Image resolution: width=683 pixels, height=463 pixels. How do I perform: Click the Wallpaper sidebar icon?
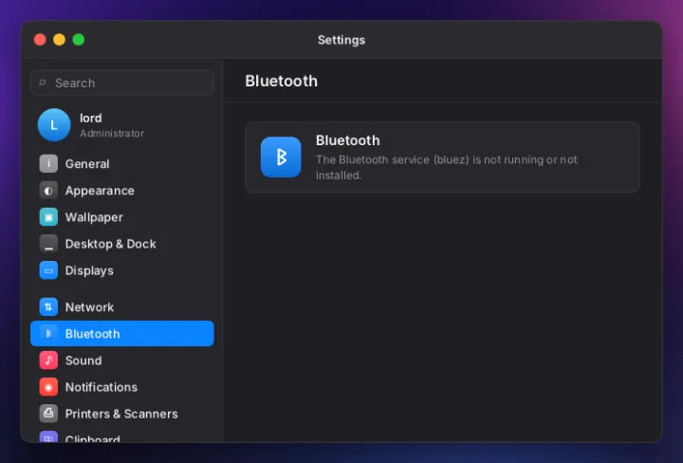[x=48, y=217]
